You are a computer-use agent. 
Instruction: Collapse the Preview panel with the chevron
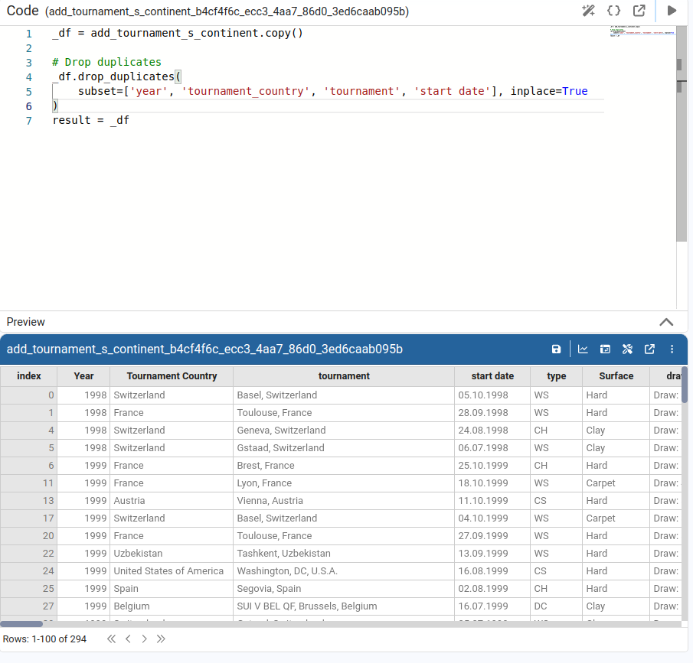click(666, 322)
